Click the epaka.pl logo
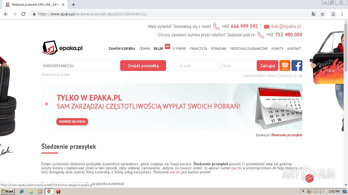 coord(63,48)
